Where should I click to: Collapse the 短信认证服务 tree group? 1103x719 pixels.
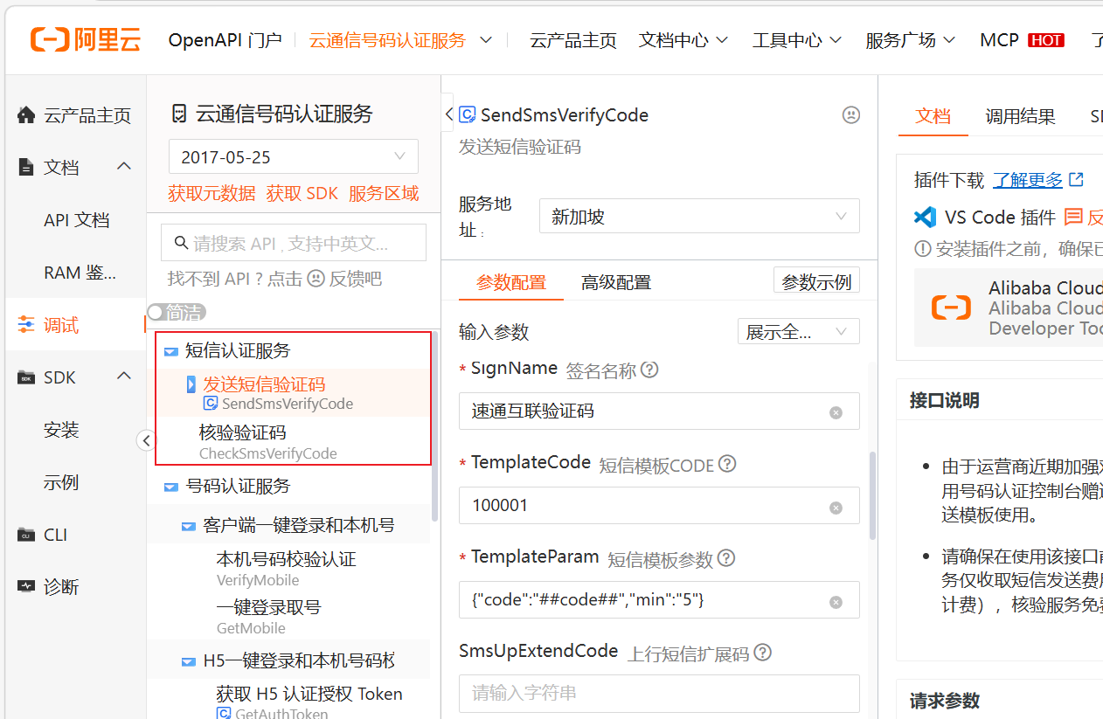171,351
